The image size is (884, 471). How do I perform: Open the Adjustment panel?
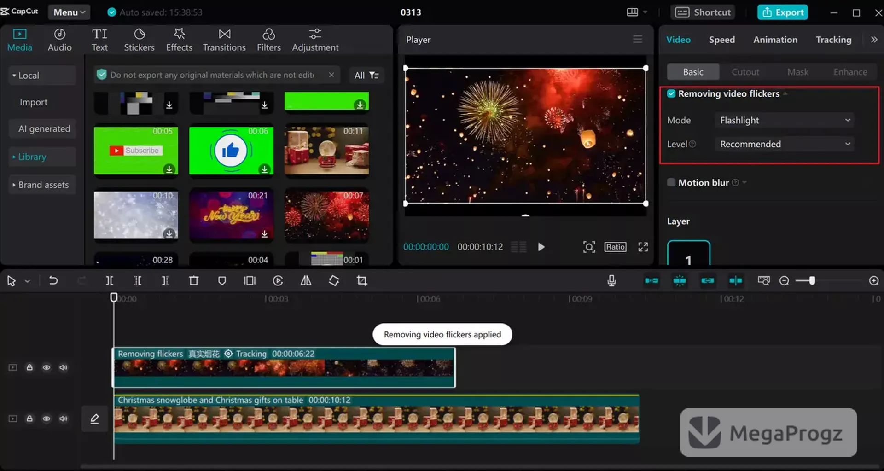tap(315, 40)
